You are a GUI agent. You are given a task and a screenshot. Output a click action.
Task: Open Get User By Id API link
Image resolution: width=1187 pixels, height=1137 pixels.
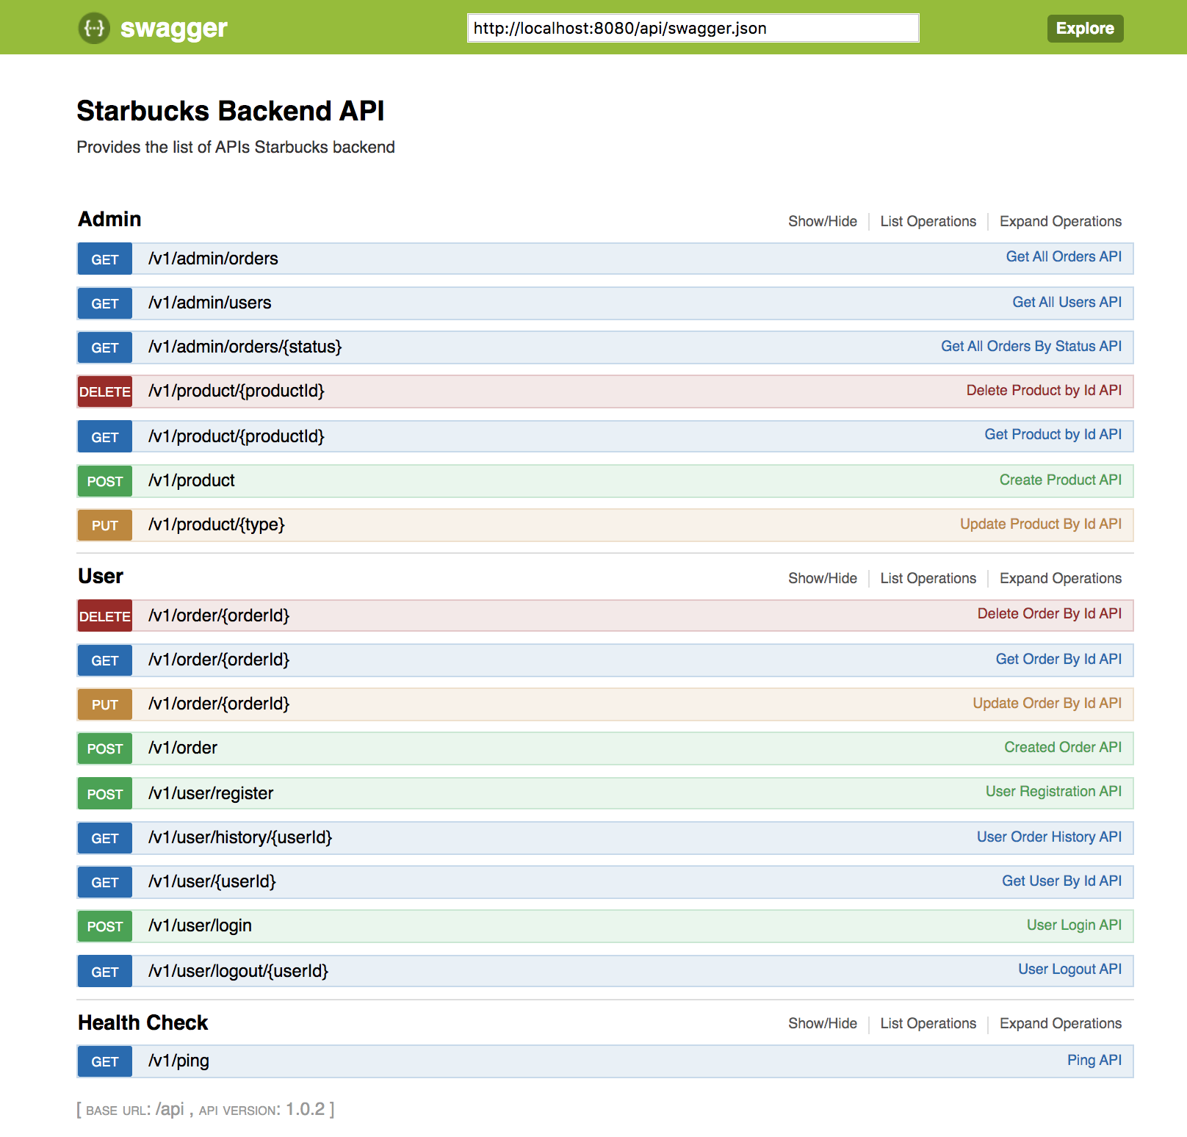[1061, 881]
